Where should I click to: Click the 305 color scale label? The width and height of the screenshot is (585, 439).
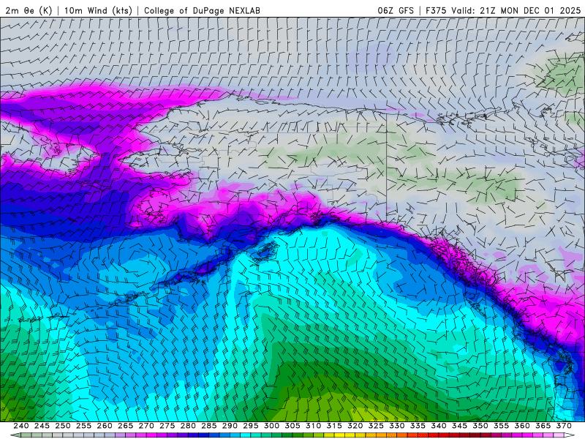tap(292, 426)
